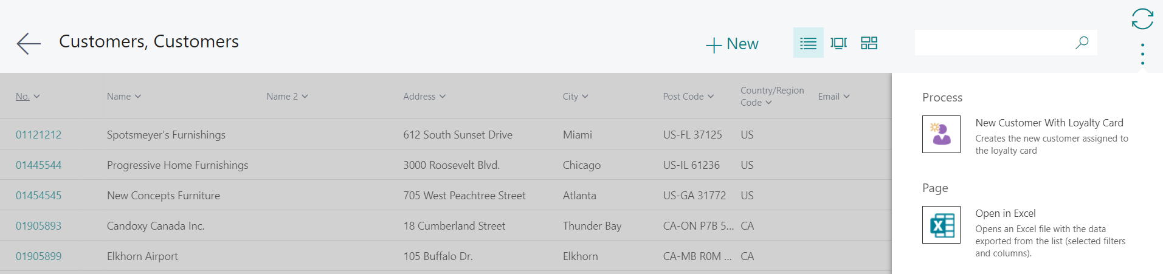The image size is (1163, 274).
Task: Click the Open in Excel icon
Action: [941, 225]
